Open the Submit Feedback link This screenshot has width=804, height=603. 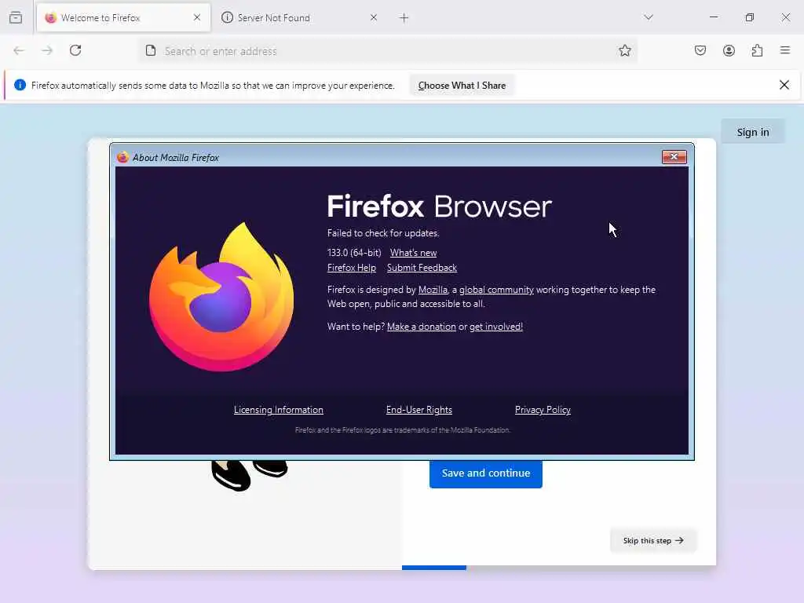click(422, 268)
